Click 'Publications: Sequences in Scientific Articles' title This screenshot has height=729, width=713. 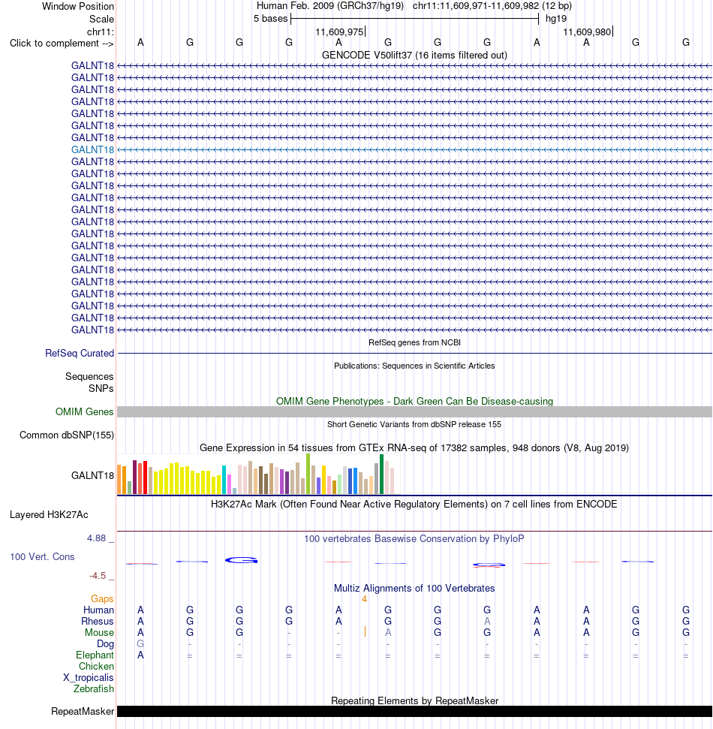(414, 366)
